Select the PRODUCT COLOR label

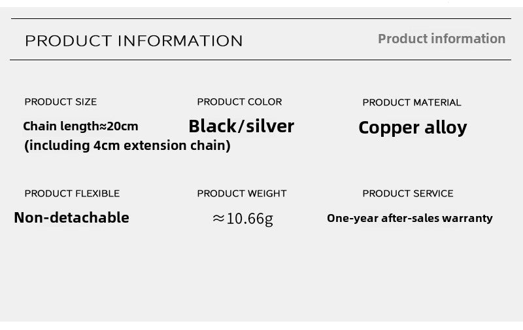pos(239,101)
